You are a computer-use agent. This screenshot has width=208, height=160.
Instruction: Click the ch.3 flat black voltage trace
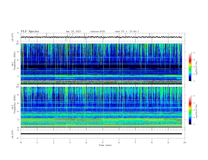click(101, 134)
